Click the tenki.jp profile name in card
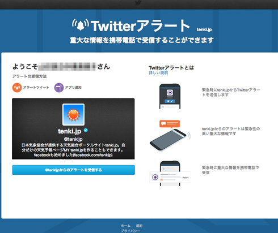Screen dimensions: 278x233 70,131
